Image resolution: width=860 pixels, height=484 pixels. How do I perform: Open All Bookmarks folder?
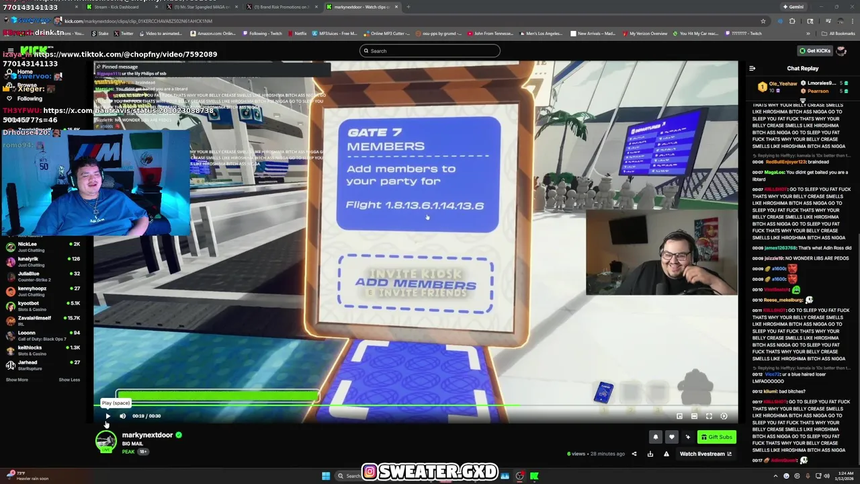tap(838, 34)
